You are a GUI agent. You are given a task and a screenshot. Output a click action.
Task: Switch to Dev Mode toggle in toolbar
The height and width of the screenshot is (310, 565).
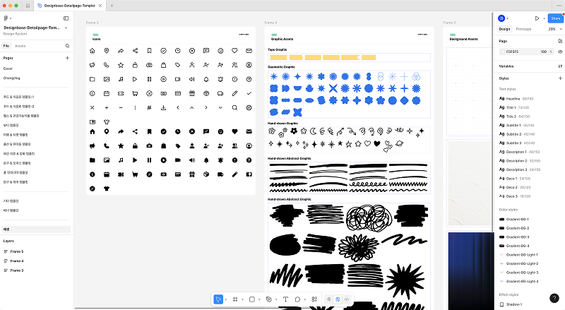[347, 299]
